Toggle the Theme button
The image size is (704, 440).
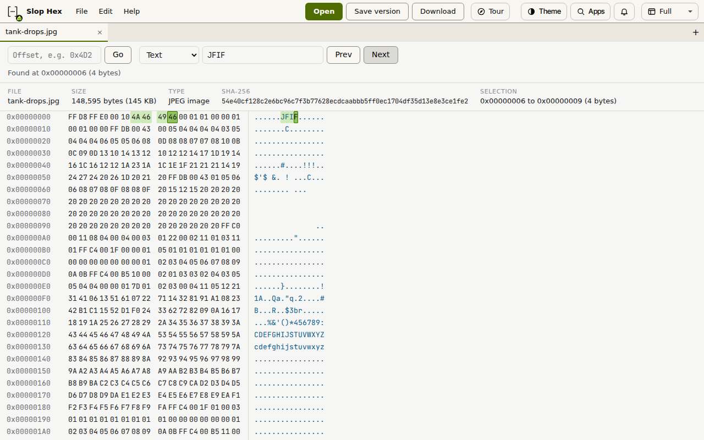click(544, 12)
